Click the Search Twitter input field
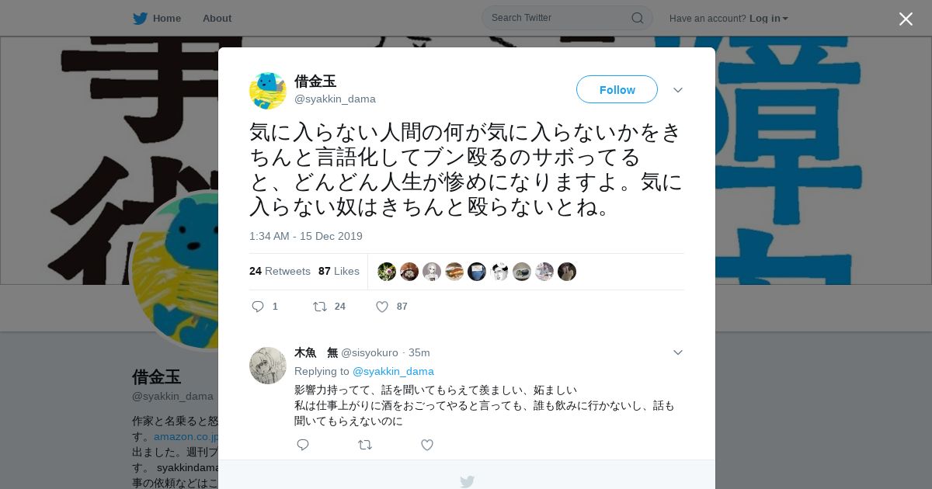 point(559,18)
